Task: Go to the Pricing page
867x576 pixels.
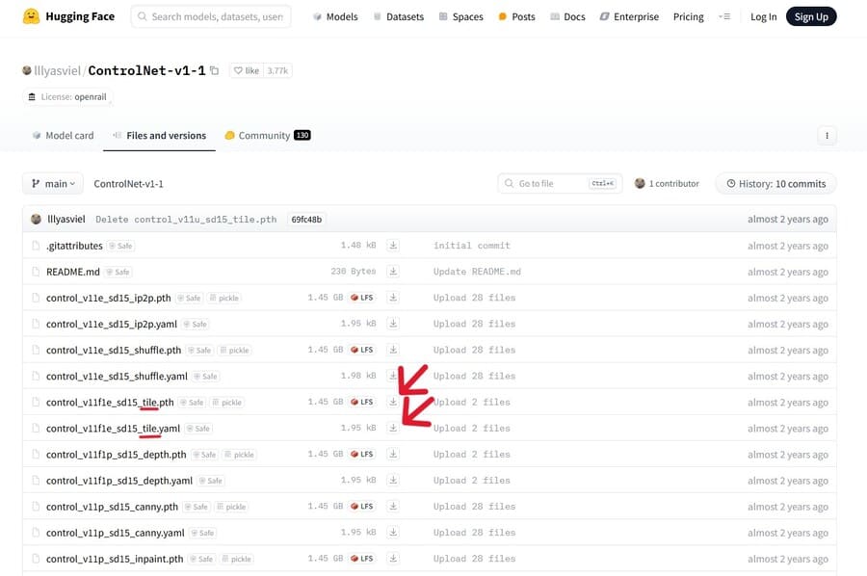Action: (x=689, y=16)
